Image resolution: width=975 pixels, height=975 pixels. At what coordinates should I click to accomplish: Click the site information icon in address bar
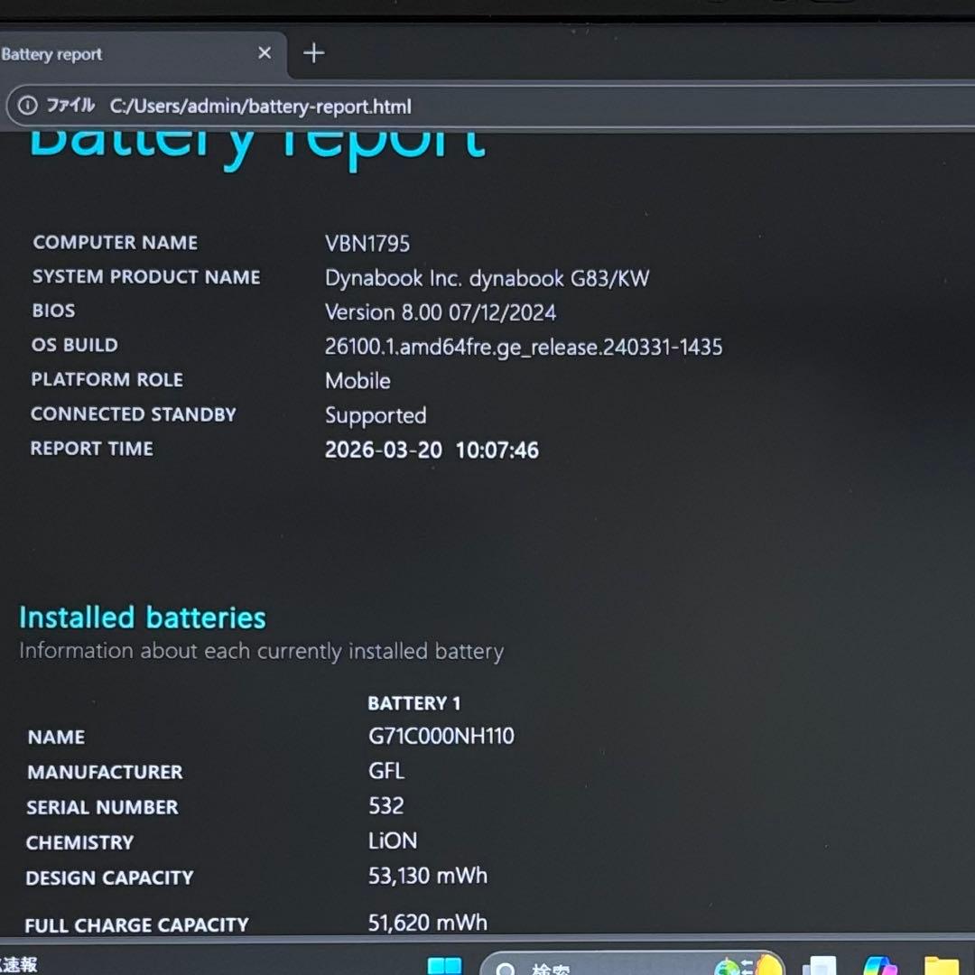(x=27, y=106)
